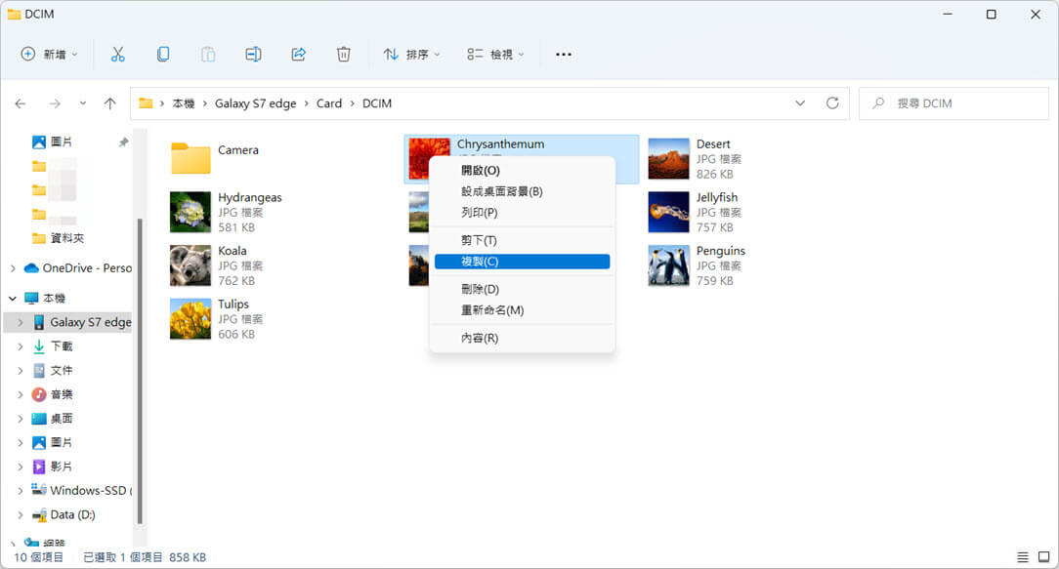Choose 刪除(D) in context menu

pos(522,290)
